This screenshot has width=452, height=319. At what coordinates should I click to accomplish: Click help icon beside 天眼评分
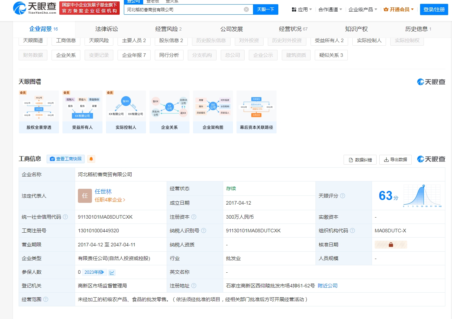tap(343, 196)
